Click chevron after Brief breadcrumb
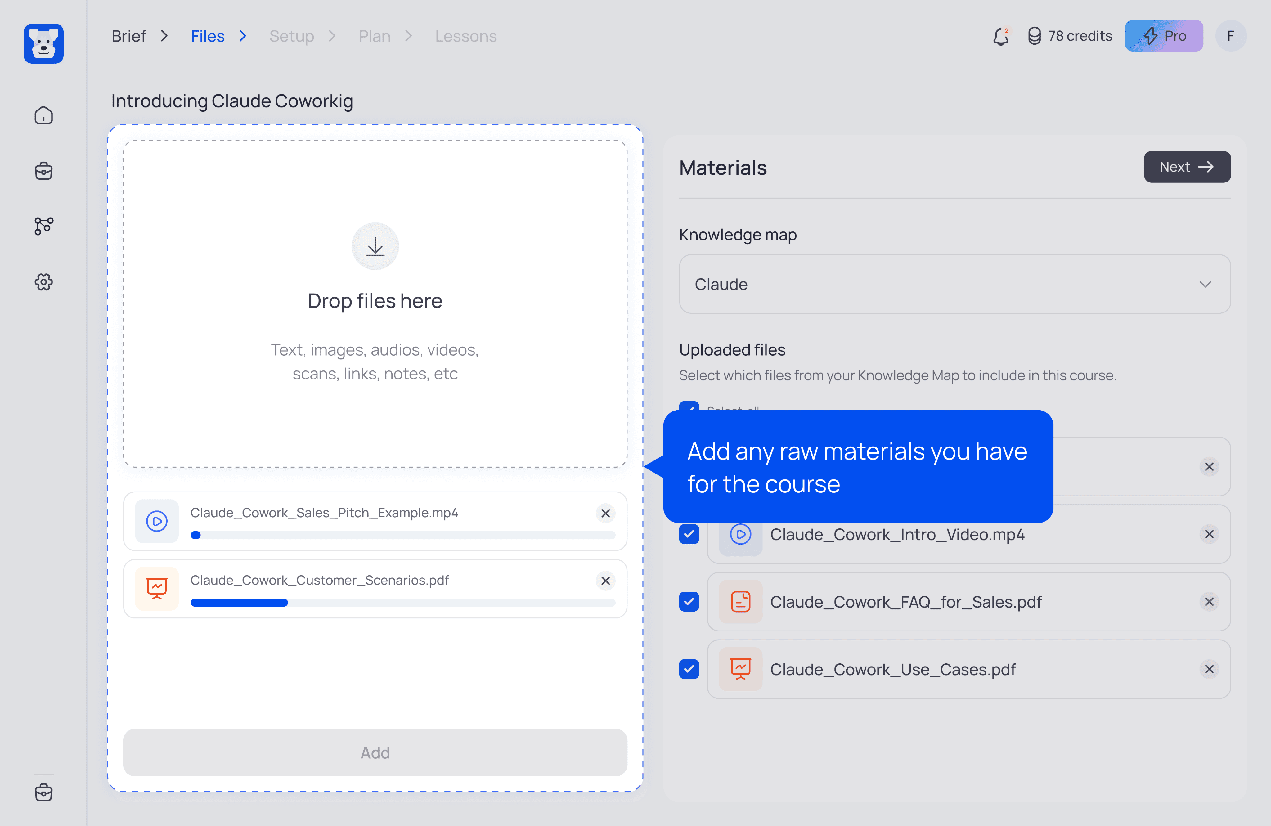 (164, 36)
